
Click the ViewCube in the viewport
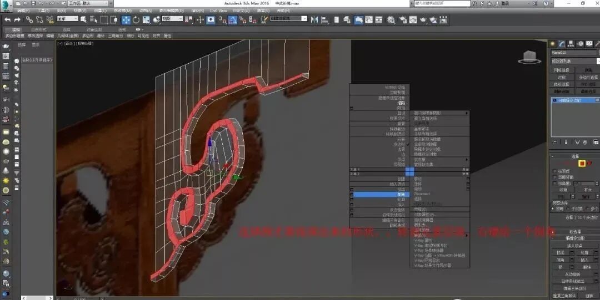[x=529, y=57]
